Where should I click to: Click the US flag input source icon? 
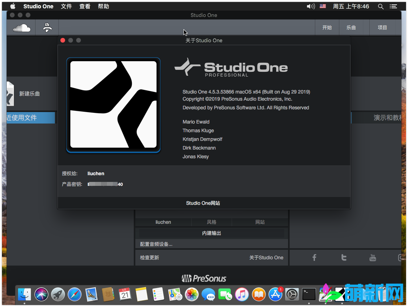tap(323, 6)
